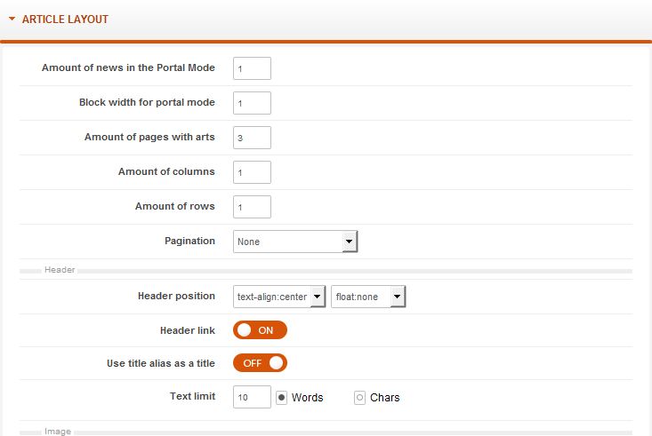This screenshot has height=436, width=652.
Task: Click the ARTICLE LAYOUT panel heading
Action: 65,20
